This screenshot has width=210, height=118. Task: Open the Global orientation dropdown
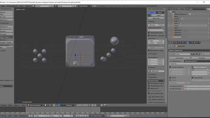[x=70, y=105]
